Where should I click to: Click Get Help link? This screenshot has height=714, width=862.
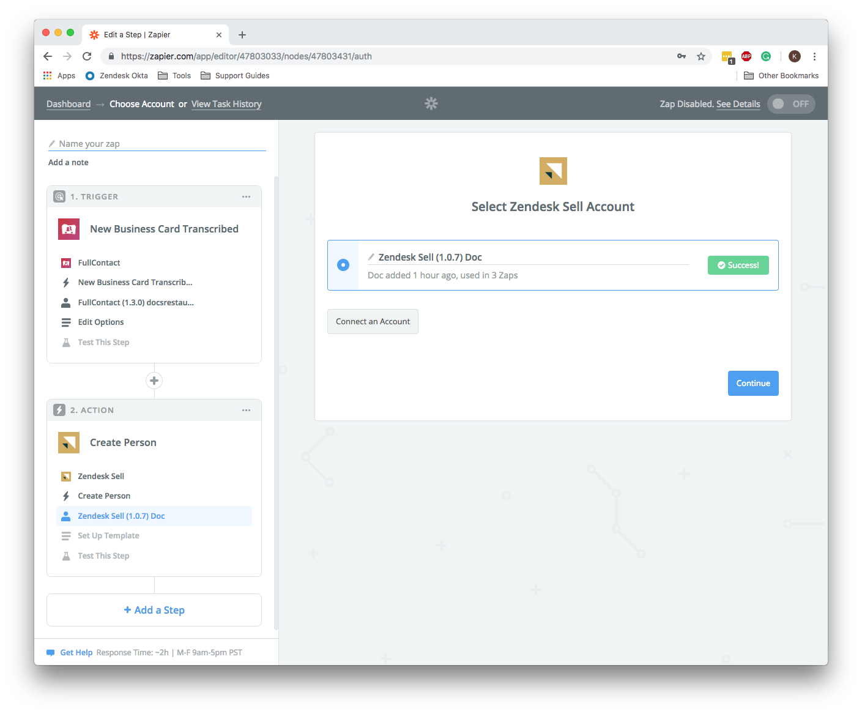(76, 652)
